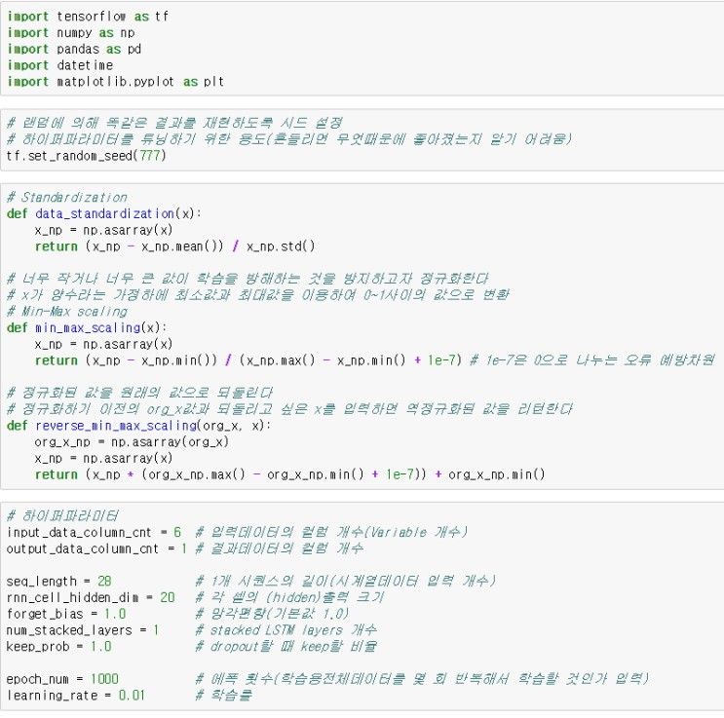724x718 pixels.
Task: Click the forget_bias assignment line
Action: tap(66, 614)
